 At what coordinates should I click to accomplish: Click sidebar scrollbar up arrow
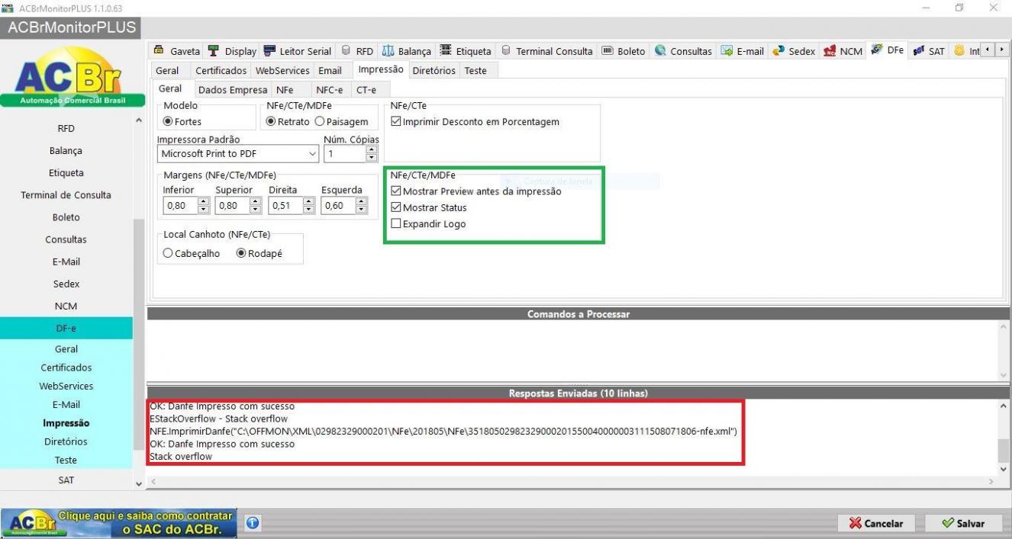(x=139, y=120)
